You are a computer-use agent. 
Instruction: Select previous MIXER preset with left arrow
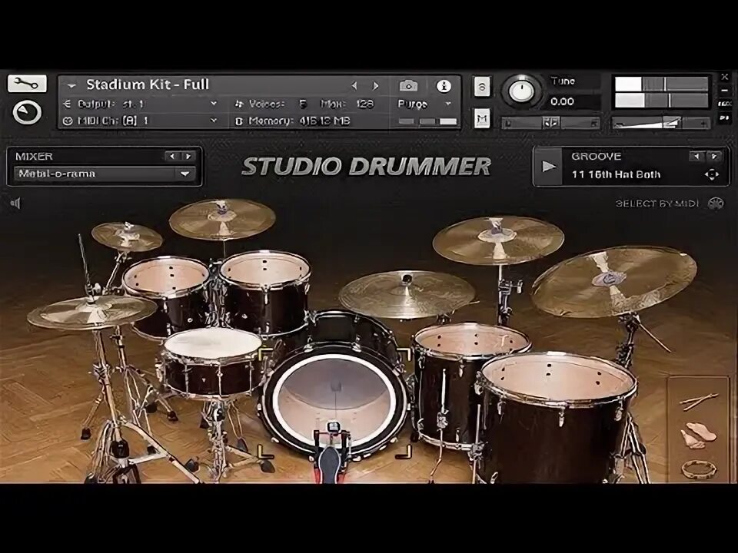[172, 156]
